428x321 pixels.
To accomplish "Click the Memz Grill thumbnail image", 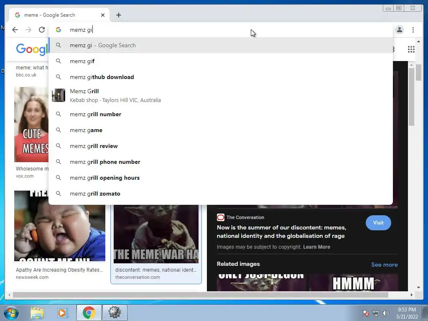I will [x=59, y=95].
